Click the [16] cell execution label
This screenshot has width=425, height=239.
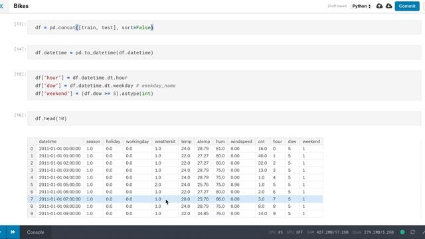point(20,115)
